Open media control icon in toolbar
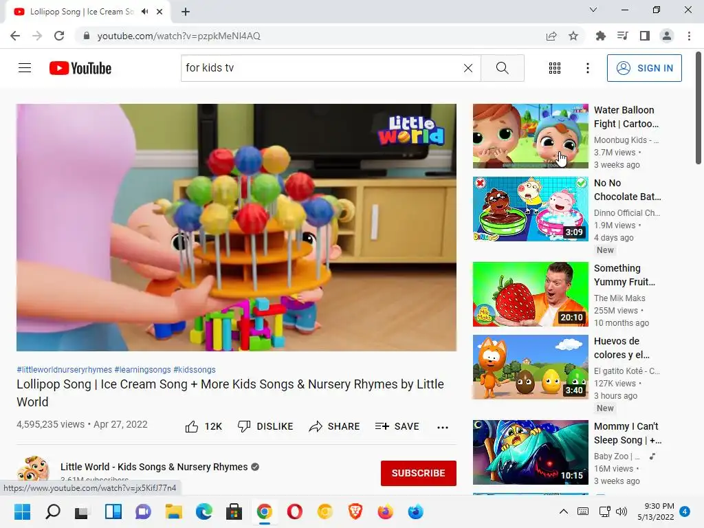 [x=622, y=36]
